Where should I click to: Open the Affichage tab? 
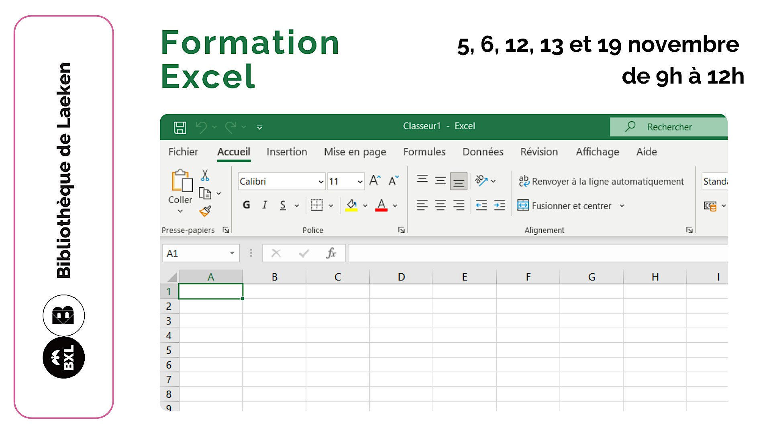pyautogui.click(x=597, y=152)
